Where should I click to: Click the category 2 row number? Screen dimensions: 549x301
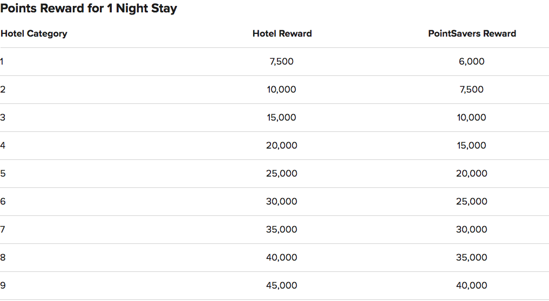pyautogui.click(x=3, y=90)
